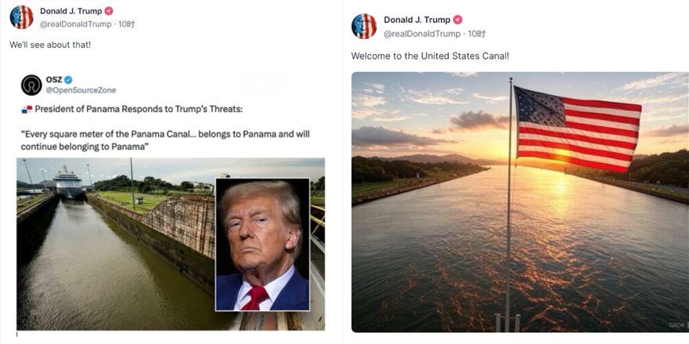Click the GROK watermark on sunset image
The width and height of the screenshot is (689, 344).
pyautogui.click(x=676, y=324)
